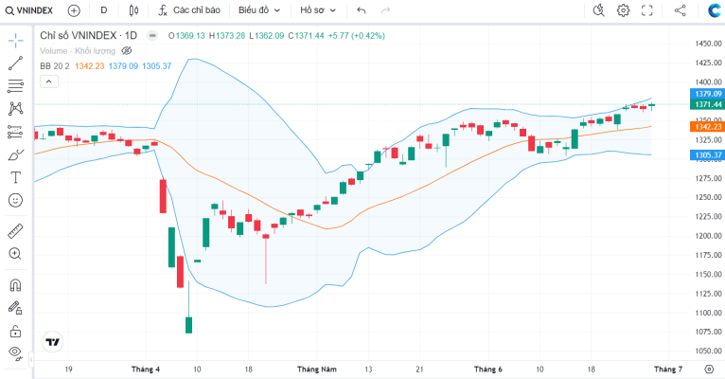The image size is (725, 379).
Task: Select the crosshair cursor tool
Action: (15, 41)
